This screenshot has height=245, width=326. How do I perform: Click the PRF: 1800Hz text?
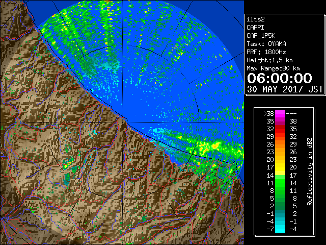(x=266, y=52)
